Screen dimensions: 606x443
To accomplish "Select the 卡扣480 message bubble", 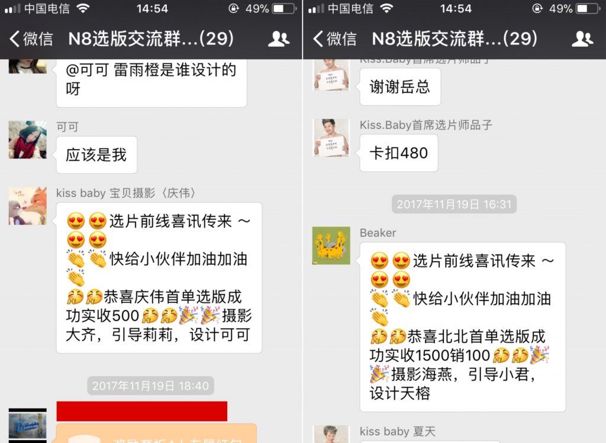I will 399,153.
